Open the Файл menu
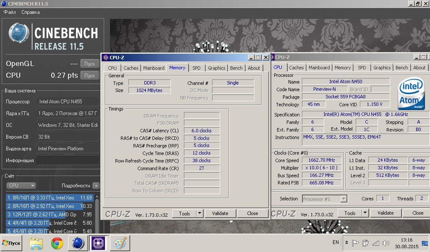The height and width of the screenshot is (252, 430). [x=10, y=12]
